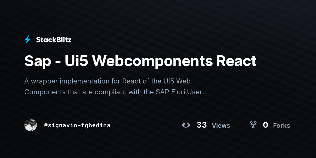
Task: Click Sap at the title start
Action: point(38,62)
